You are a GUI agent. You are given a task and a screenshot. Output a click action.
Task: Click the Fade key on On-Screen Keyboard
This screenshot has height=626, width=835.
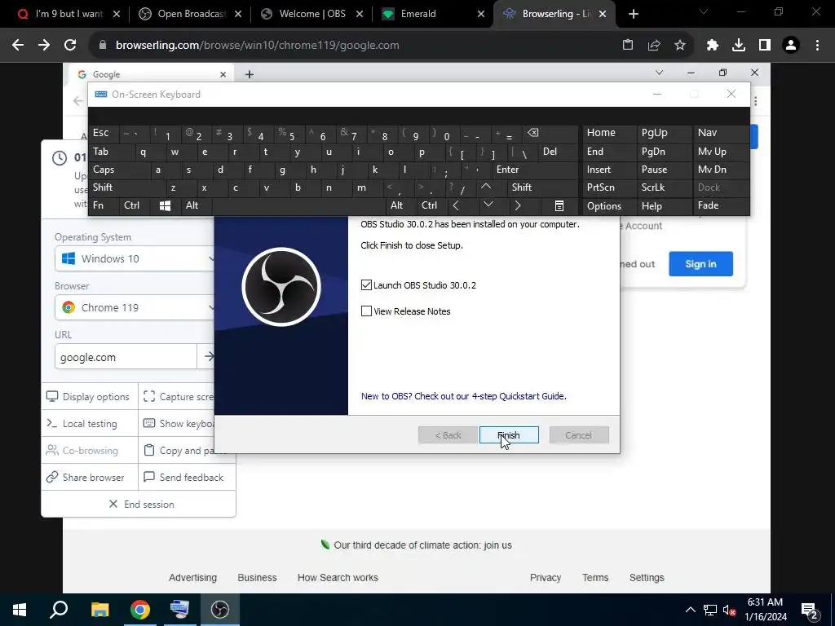click(720, 205)
